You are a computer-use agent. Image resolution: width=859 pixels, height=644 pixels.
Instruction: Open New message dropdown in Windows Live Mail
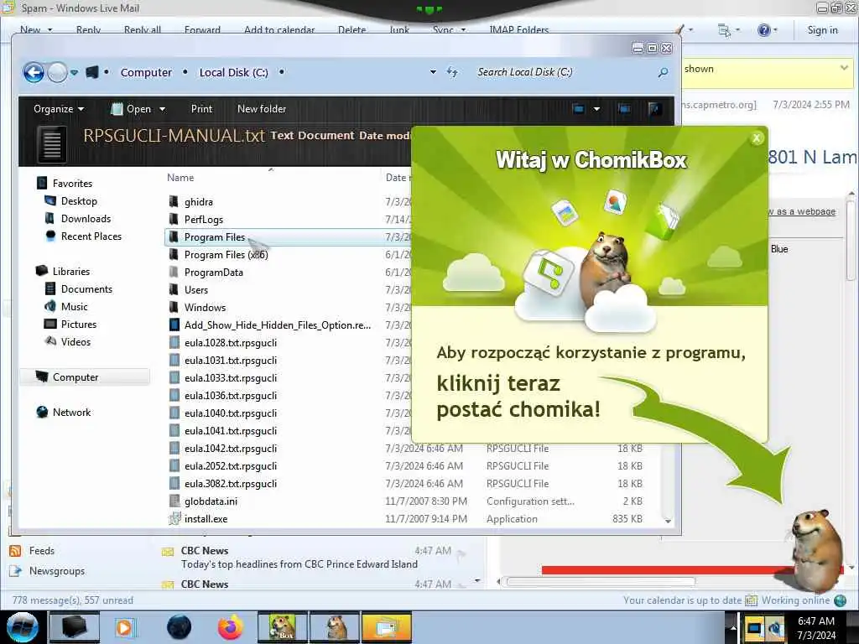click(49, 29)
